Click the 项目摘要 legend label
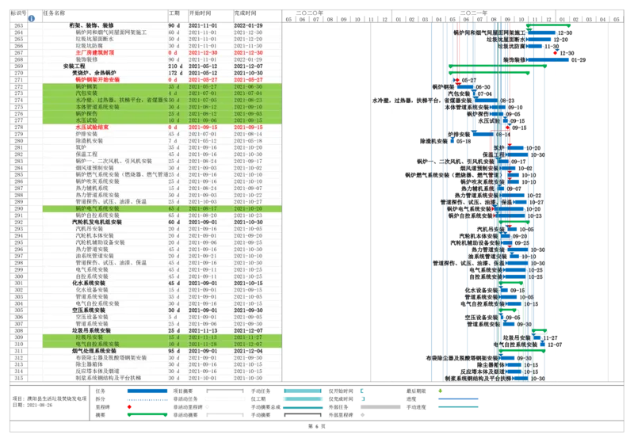This screenshot has height=442, width=634. (x=183, y=391)
